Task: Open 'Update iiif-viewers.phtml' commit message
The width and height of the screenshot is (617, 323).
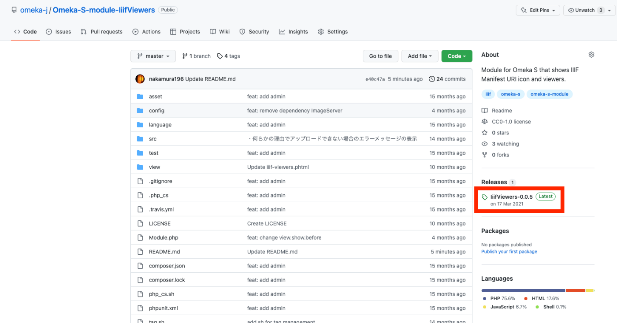Action: [x=278, y=167]
